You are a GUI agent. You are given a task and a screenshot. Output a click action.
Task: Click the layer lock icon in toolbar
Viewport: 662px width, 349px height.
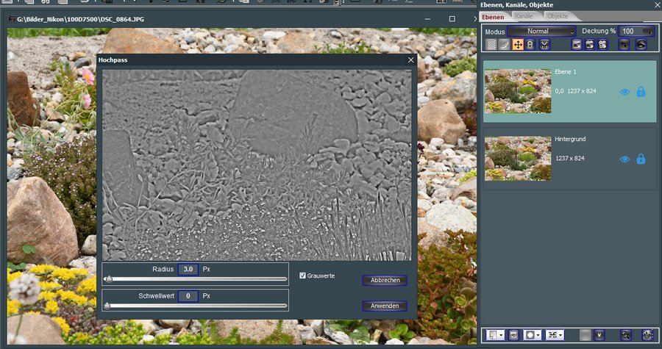(530, 45)
